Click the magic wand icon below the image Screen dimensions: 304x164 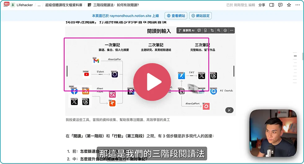[230, 110]
